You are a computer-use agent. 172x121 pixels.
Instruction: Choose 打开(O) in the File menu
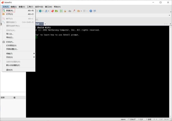(19, 14)
